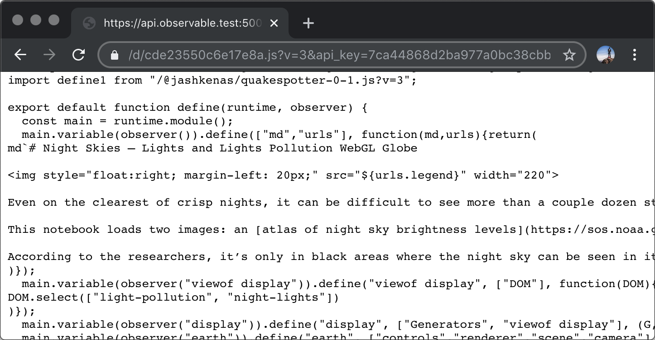
Task: Bookmark this page with the star icon
Action: [569, 54]
